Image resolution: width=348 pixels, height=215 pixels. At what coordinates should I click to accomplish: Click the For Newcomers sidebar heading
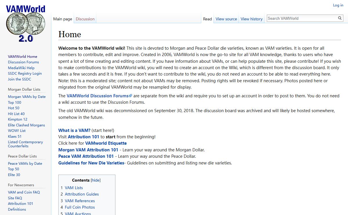pos(21,185)
